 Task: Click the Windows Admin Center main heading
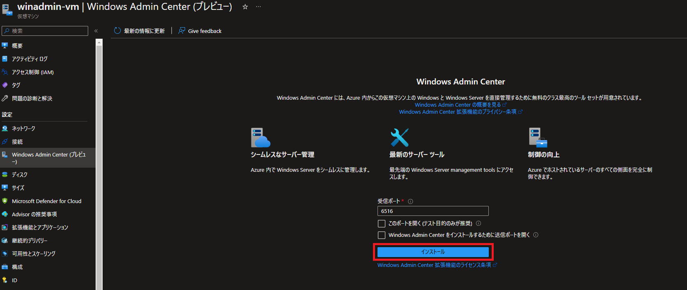click(x=461, y=82)
